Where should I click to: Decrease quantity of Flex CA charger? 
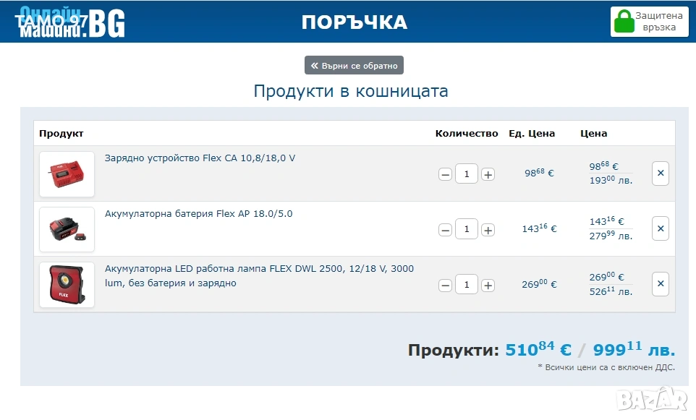click(x=446, y=174)
